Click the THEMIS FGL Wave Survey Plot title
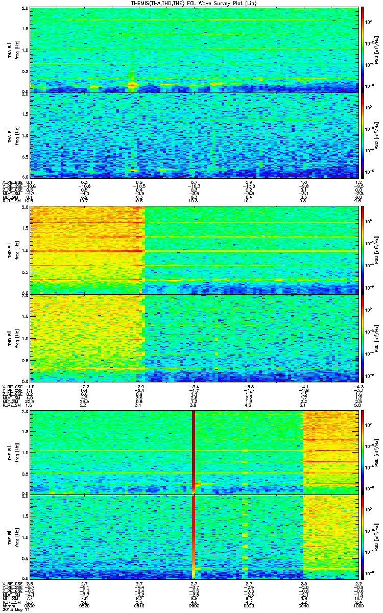383x613 pixels. pos(195,4)
